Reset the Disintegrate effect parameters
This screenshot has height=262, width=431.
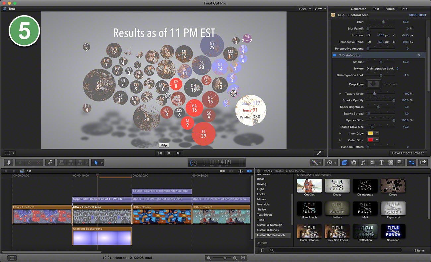(419, 55)
